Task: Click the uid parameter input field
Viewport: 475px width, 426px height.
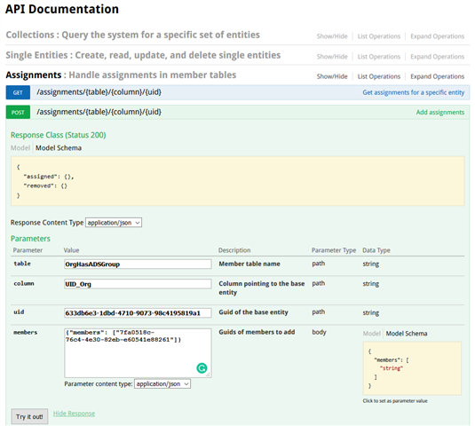Action: [x=138, y=312]
